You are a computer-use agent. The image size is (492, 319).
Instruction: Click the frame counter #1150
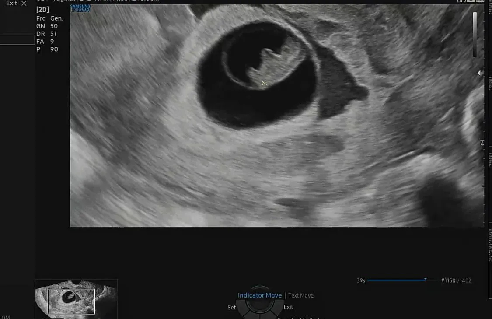click(x=448, y=280)
